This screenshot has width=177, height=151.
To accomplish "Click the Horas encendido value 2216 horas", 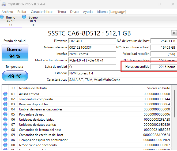I will 164,67.
